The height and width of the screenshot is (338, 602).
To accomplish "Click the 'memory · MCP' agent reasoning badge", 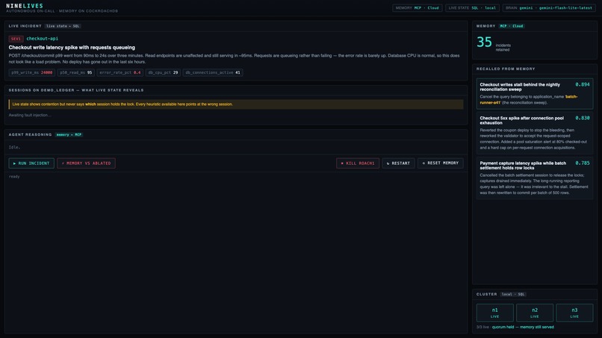I will [69, 134].
